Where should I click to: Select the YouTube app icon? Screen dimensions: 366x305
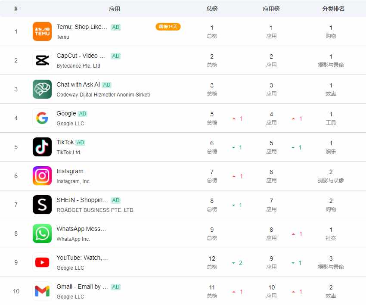pos(42,262)
